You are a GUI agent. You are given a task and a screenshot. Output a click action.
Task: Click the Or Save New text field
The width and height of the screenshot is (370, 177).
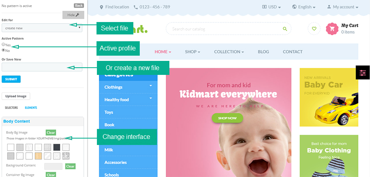pyautogui.click(x=42, y=67)
